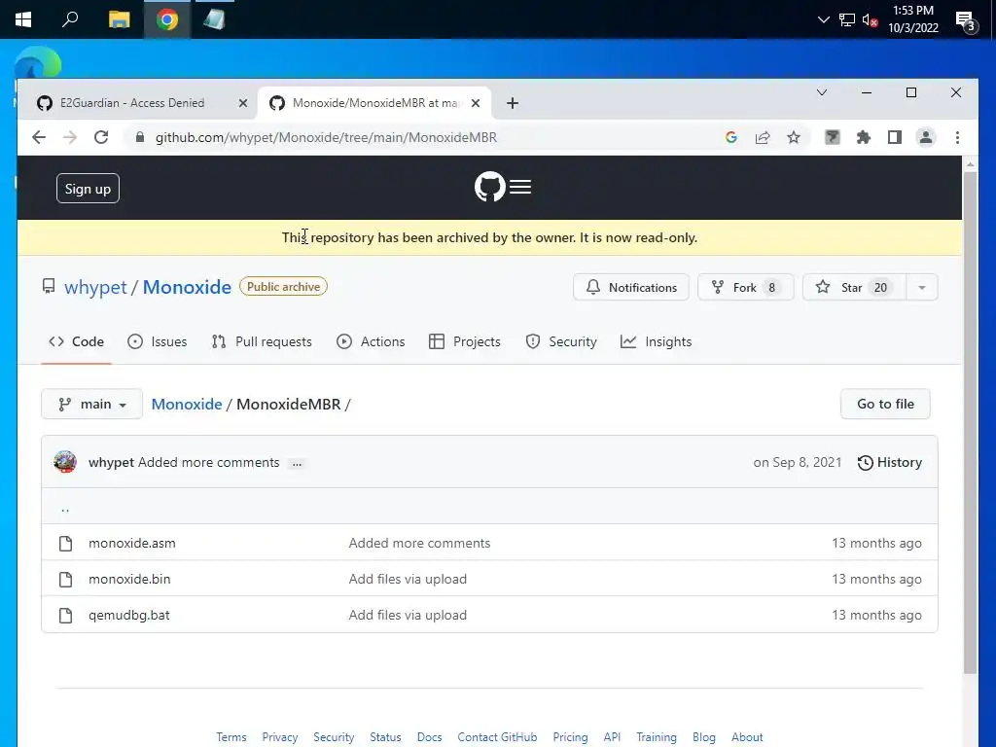Open GitHub hamburger navigation menu
996x747 pixels.
520,187
